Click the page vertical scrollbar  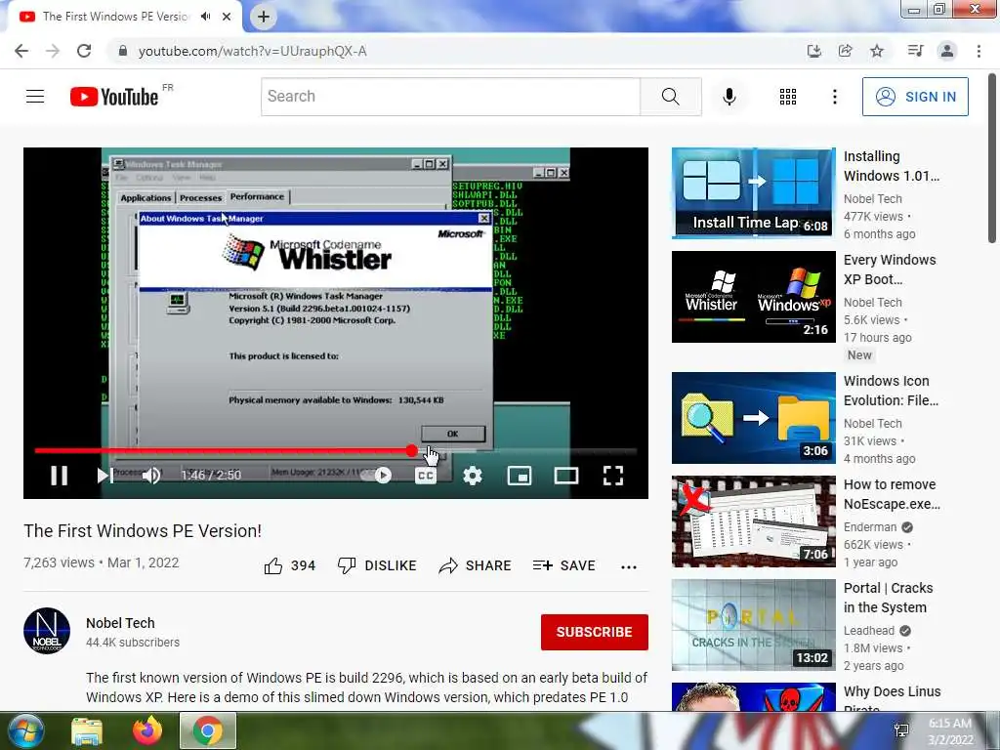(x=992, y=158)
